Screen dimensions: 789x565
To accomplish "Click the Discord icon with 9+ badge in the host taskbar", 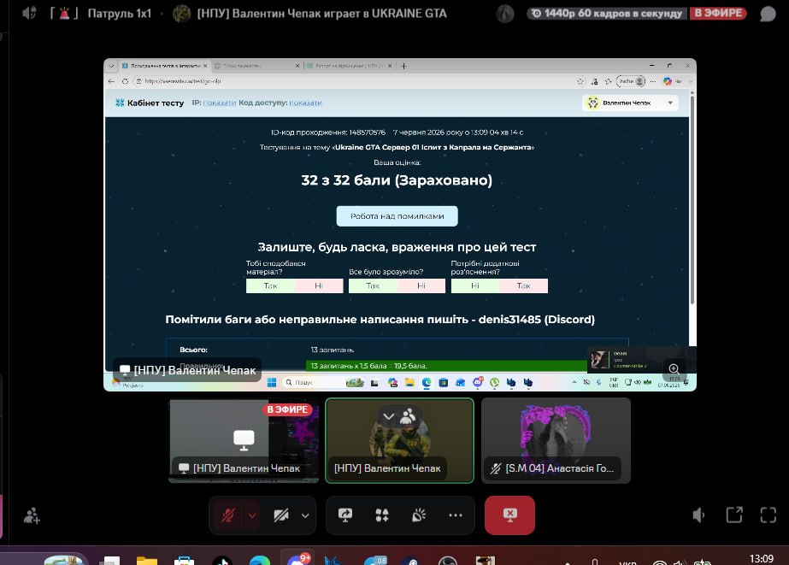I will pos(297,560).
